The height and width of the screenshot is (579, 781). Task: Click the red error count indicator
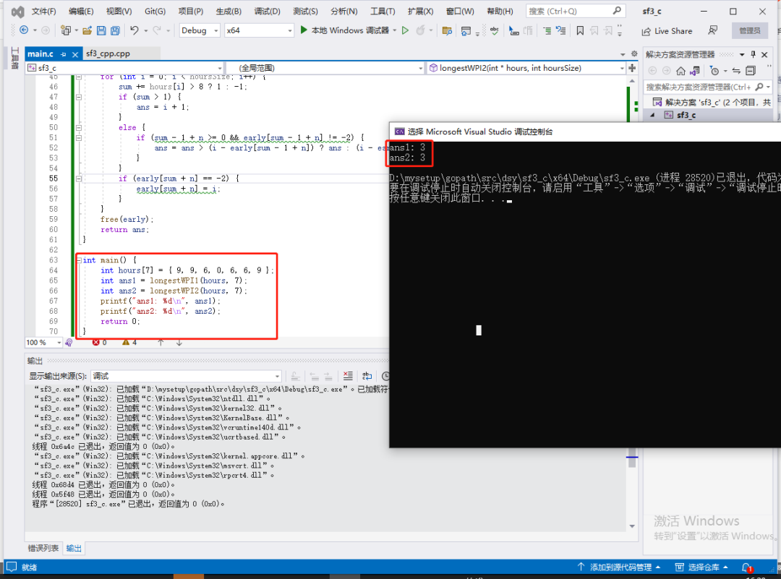(100, 343)
